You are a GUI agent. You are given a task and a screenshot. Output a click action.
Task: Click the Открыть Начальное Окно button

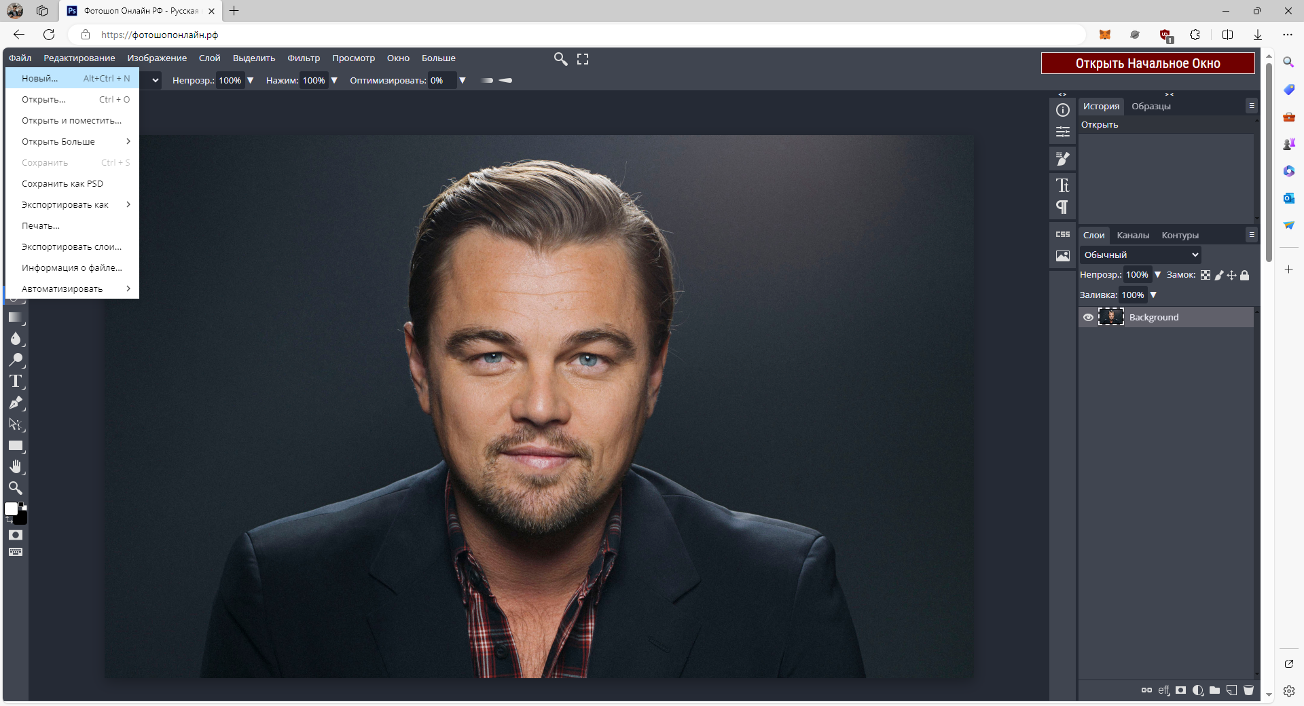(1148, 63)
